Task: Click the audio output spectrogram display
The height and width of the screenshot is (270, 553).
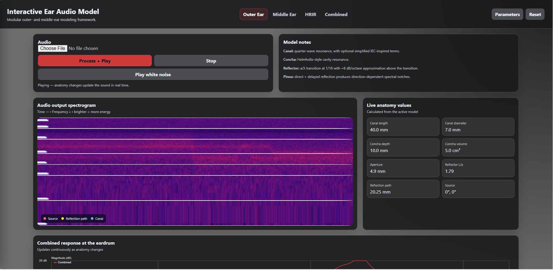Action: (195, 172)
